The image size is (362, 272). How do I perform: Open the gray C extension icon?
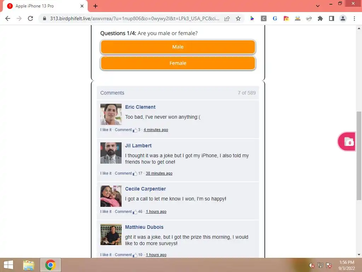pyautogui.click(x=263, y=18)
